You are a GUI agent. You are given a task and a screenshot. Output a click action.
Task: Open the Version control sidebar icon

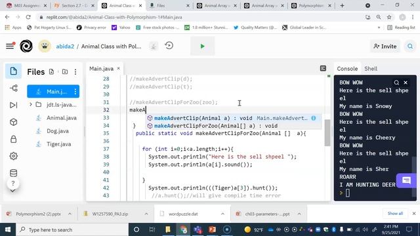13,88
